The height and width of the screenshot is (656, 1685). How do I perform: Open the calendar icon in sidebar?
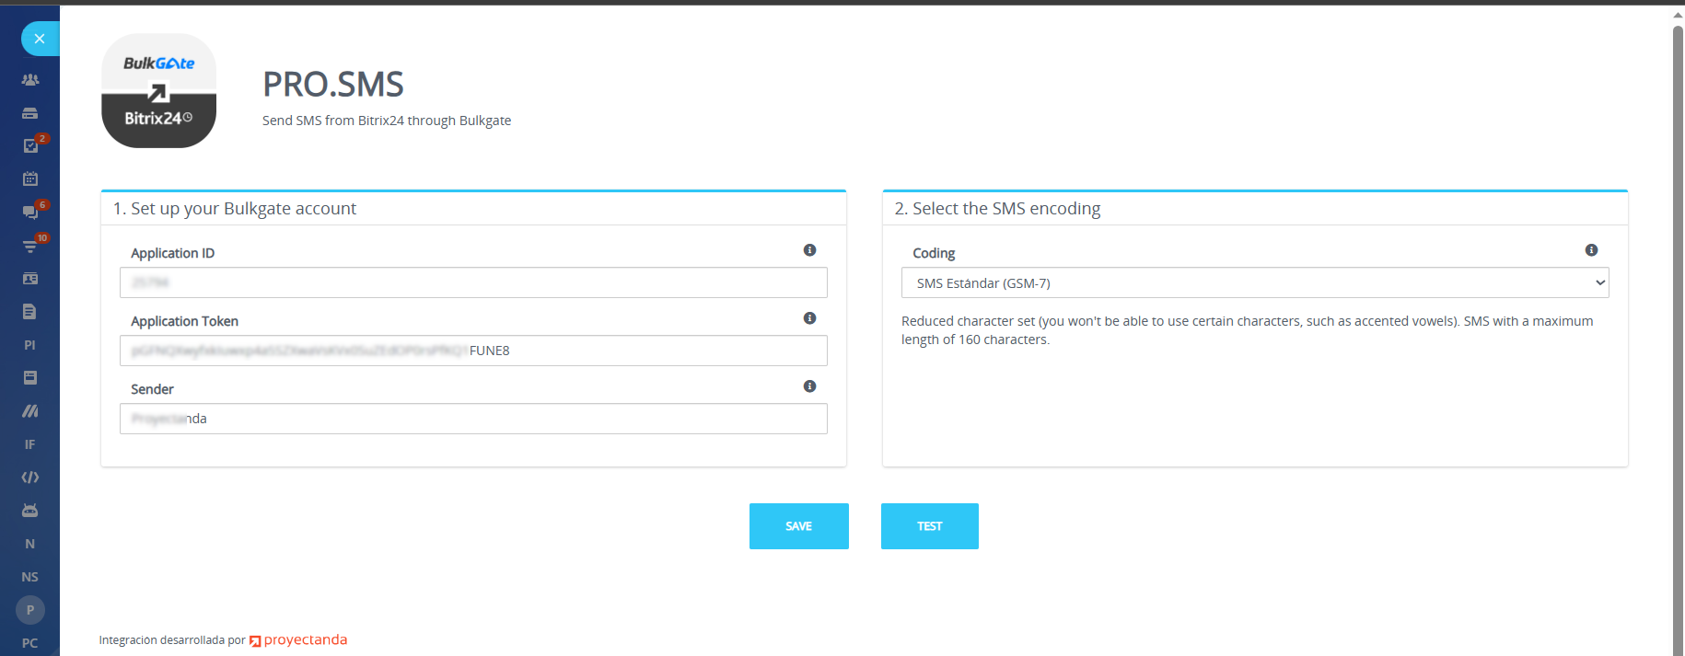tap(30, 179)
